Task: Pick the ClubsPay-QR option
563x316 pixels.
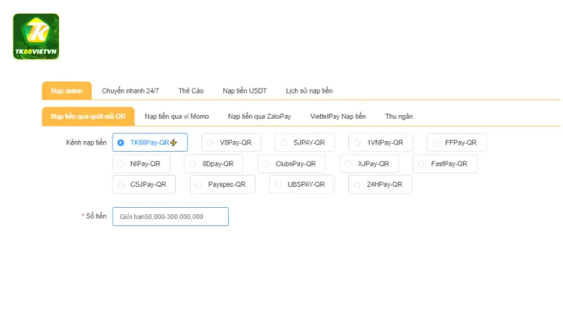Action: pyautogui.click(x=291, y=164)
